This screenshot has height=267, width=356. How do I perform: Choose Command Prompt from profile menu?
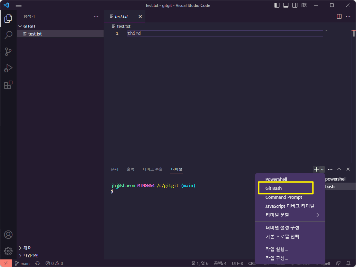[290, 197]
